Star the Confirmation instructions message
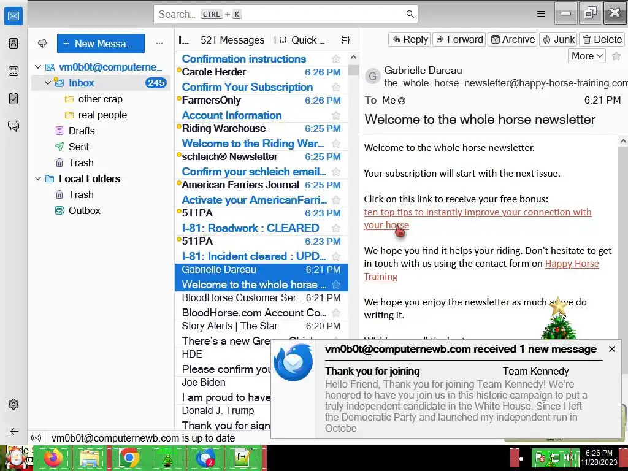The image size is (628, 471). [336, 59]
